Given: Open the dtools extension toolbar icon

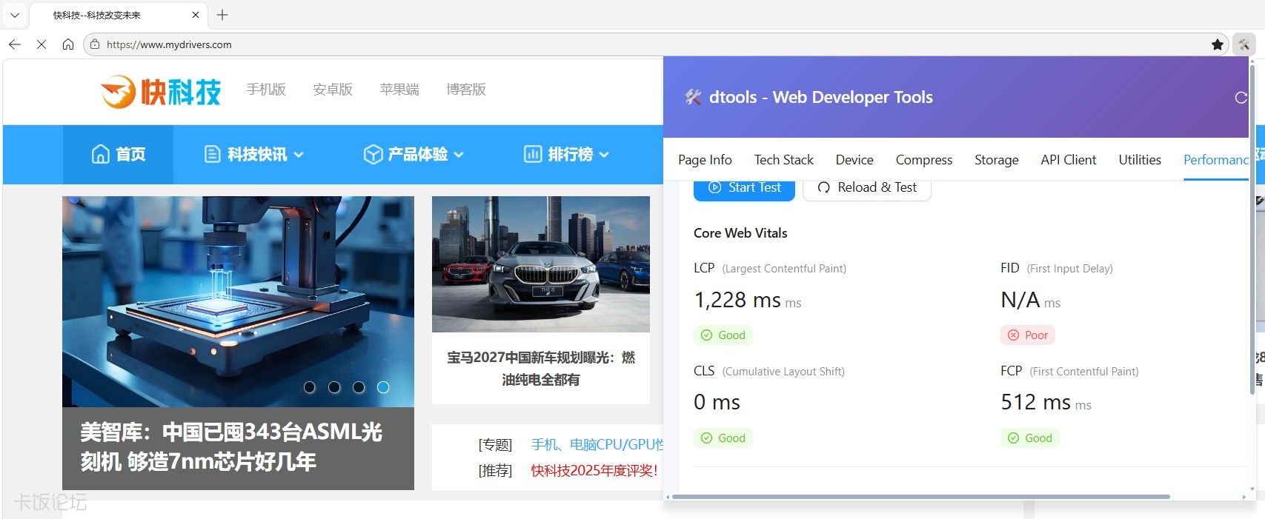Looking at the screenshot, I should pyautogui.click(x=1244, y=44).
